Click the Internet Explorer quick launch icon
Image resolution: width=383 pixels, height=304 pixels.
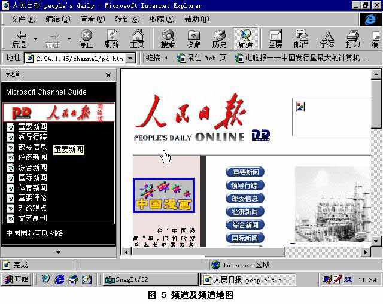(59, 279)
